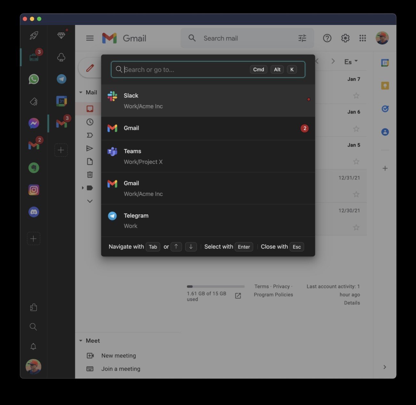416x405 pixels.
Task: Click the Compose pencil icon
Action: pyautogui.click(x=90, y=67)
